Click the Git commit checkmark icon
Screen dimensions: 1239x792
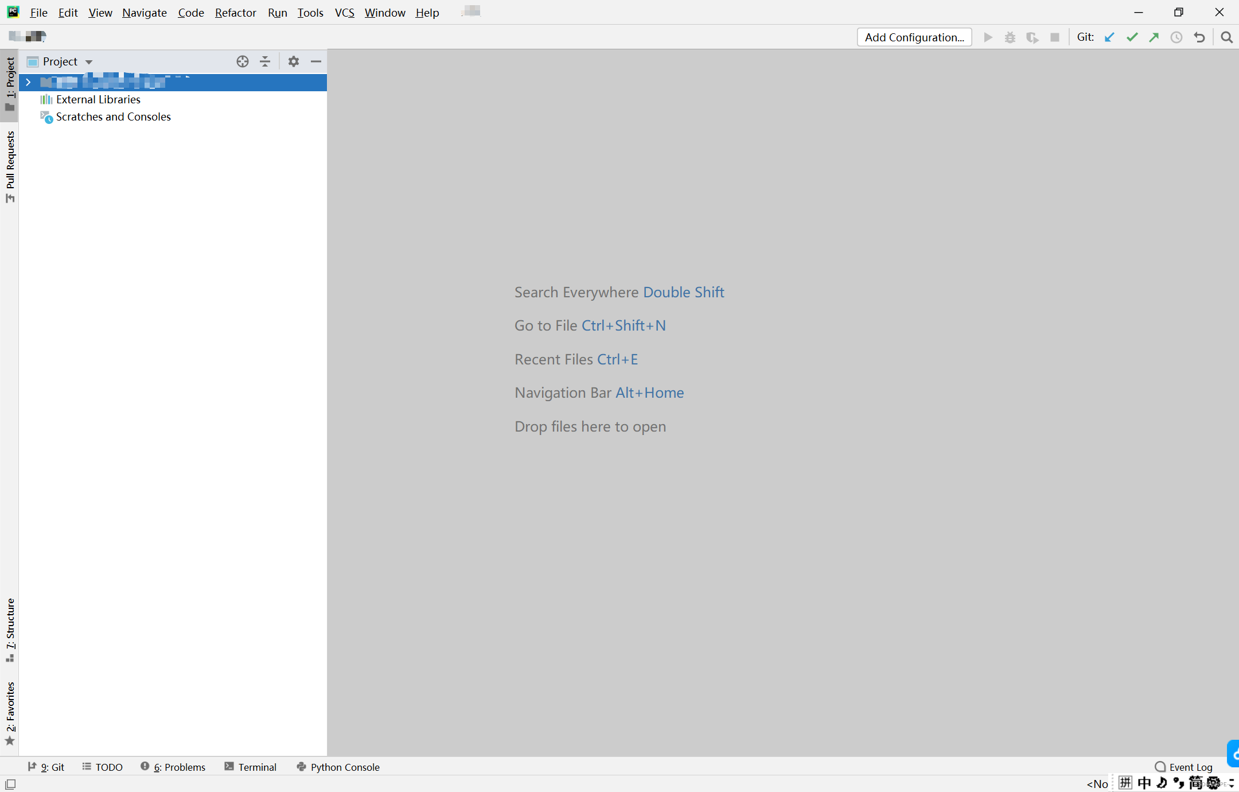pyautogui.click(x=1132, y=37)
